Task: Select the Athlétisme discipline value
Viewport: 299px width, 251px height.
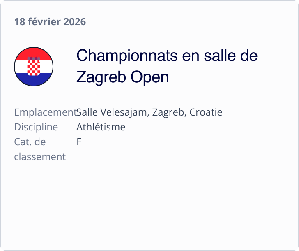Action: coord(101,127)
